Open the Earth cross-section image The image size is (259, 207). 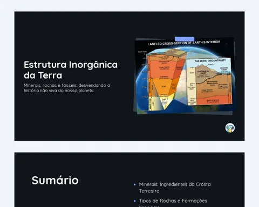click(185, 76)
